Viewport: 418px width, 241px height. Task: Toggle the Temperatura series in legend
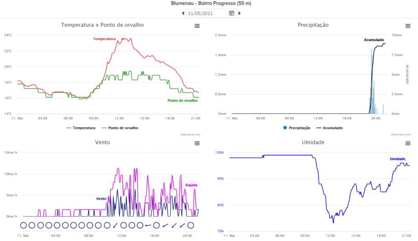[x=81, y=128]
